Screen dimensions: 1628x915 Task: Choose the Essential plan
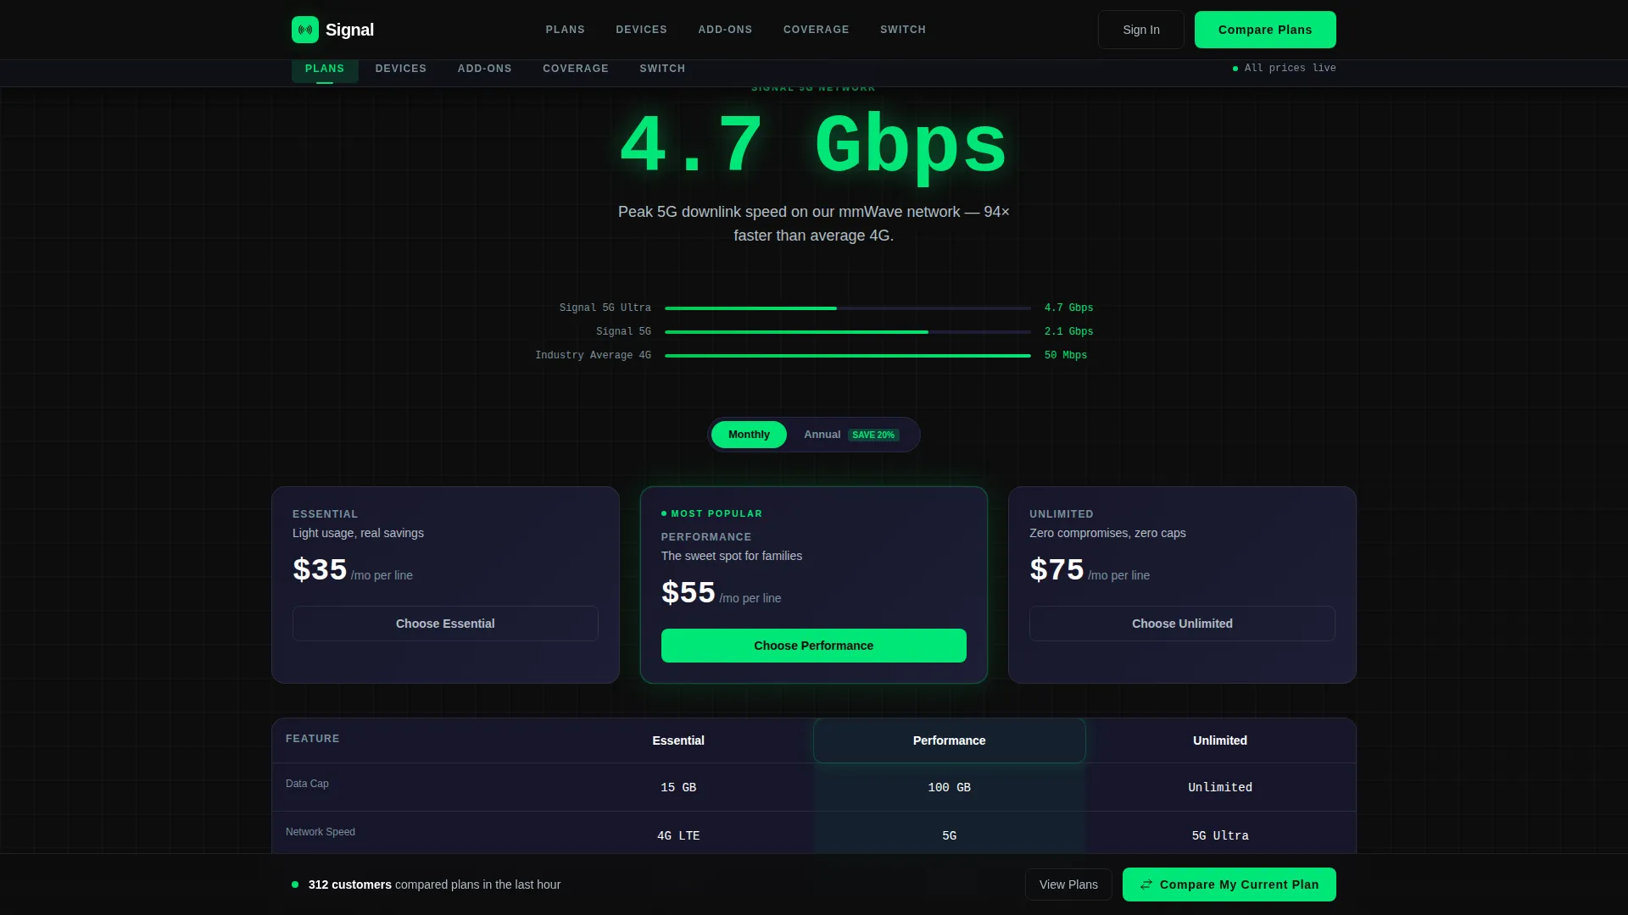point(445,624)
